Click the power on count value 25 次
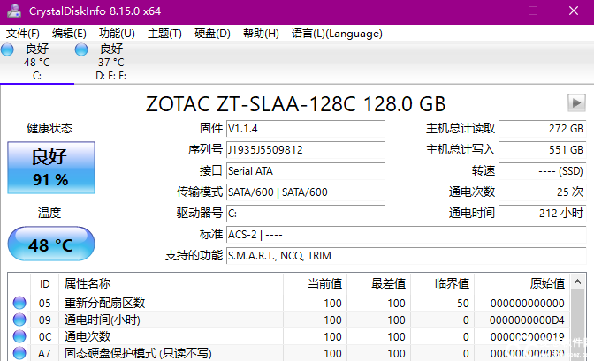 pyautogui.click(x=543, y=192)
